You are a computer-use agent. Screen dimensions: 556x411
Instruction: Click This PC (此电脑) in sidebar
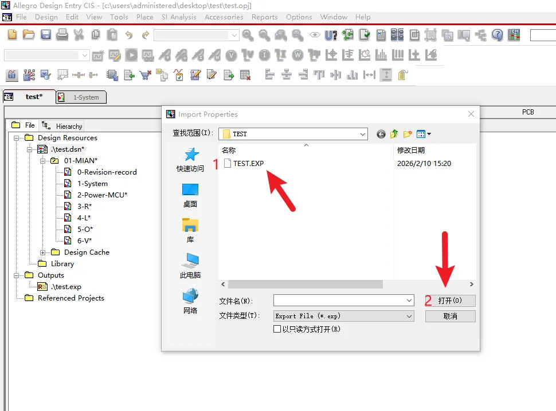click(x=190, y=266)
